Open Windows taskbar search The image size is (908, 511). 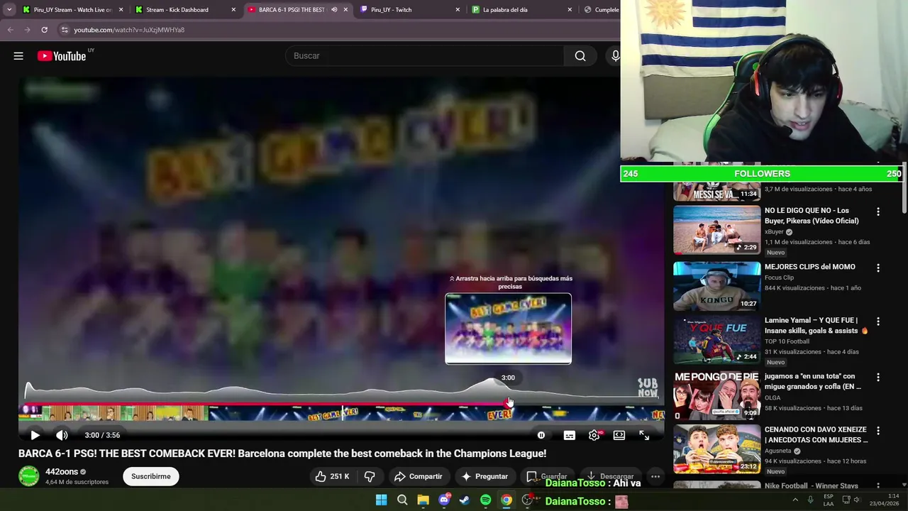point(402,500)
